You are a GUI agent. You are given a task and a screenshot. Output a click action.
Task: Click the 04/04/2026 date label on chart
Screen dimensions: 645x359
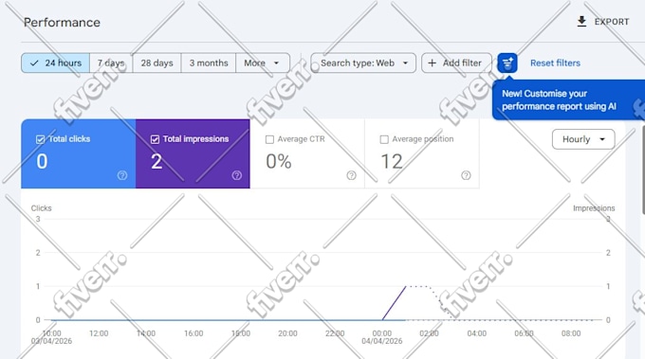[381, 341]
